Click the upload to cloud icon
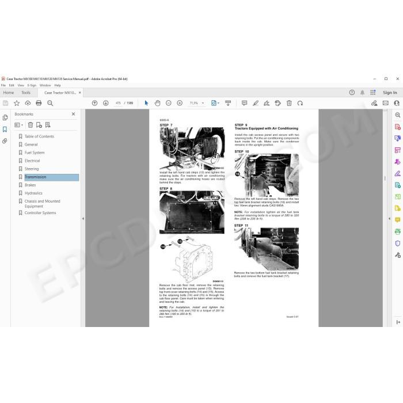The width and height of the screenshot is (403, 403). [28, 103]
